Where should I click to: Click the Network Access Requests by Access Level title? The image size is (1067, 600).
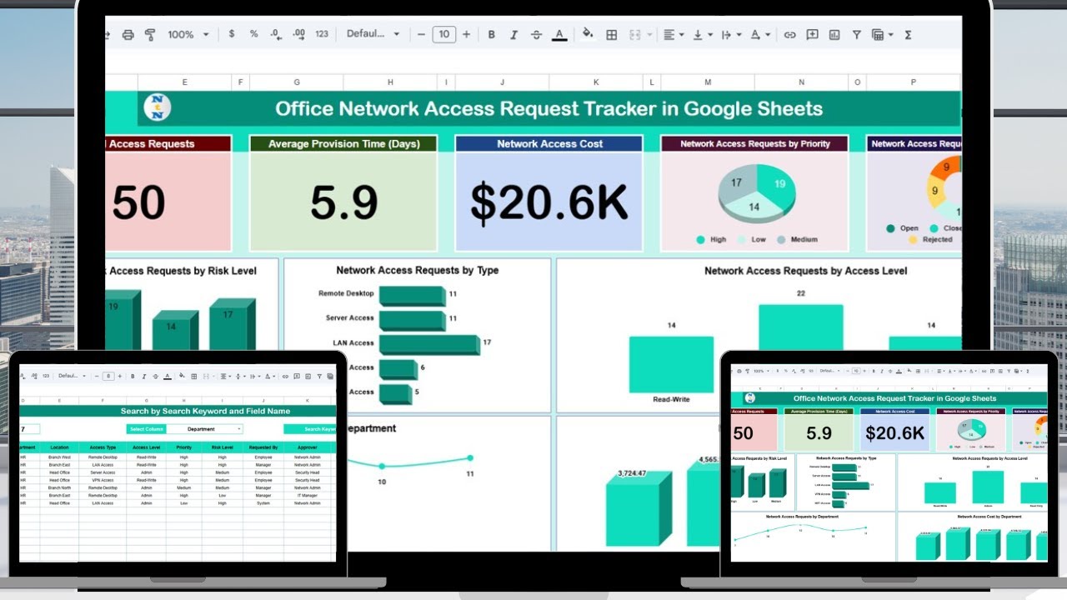(x=805, y=271)
